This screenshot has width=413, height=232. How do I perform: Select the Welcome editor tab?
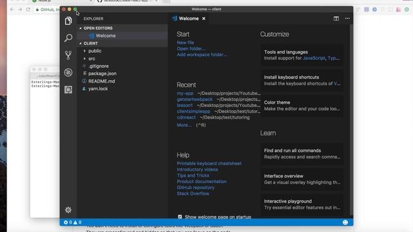[x=188, y=19]
